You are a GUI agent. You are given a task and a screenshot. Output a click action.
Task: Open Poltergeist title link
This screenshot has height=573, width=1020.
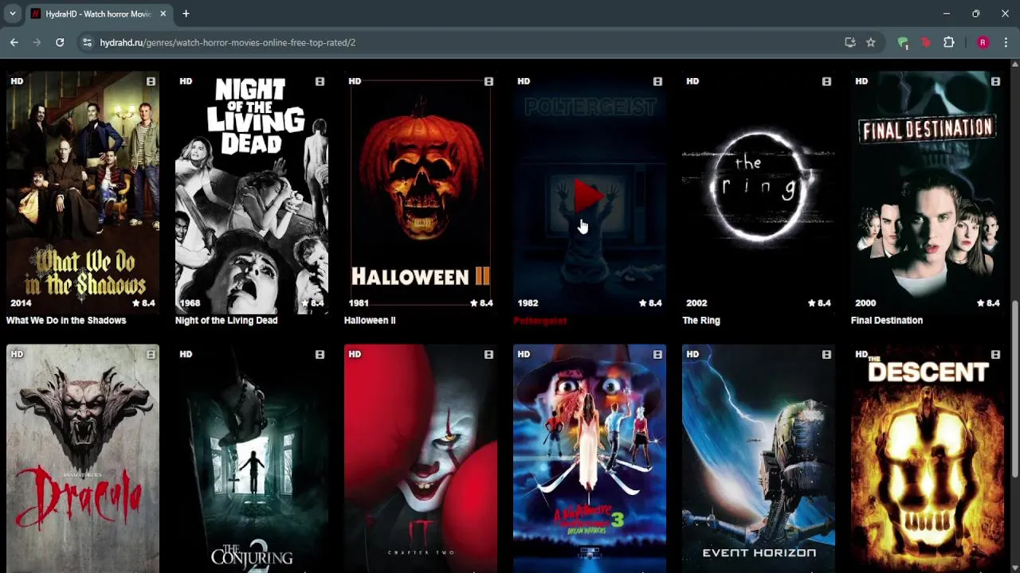click(x=540, y=320)
